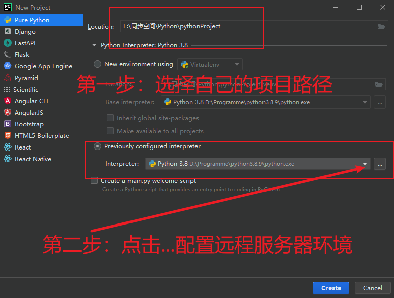Select Previously configured interpreter radio button
Viewport: 394px width, 298px height.
[98, 146]
